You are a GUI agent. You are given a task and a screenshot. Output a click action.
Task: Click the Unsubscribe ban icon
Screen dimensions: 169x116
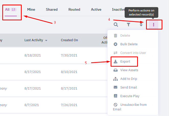115,105
